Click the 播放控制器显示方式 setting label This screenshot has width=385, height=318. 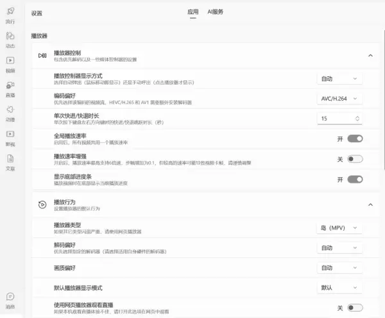(78, 76)
